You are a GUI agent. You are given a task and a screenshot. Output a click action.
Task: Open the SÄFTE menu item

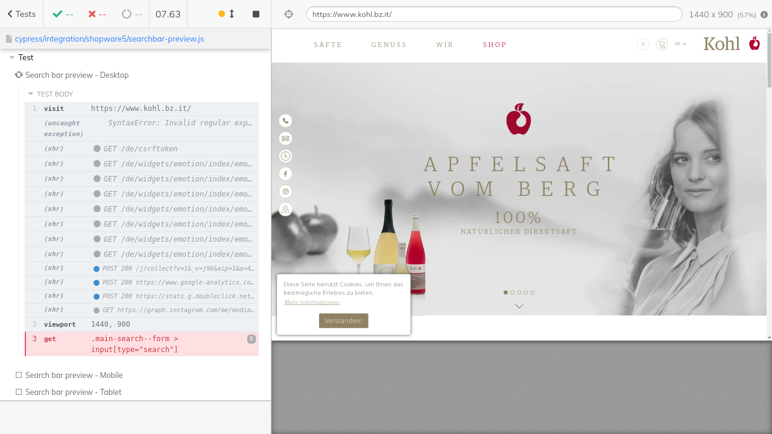coord(327,45)
